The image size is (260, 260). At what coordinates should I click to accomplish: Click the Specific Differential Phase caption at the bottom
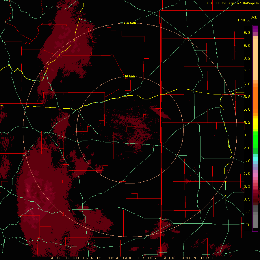(131, 258)
